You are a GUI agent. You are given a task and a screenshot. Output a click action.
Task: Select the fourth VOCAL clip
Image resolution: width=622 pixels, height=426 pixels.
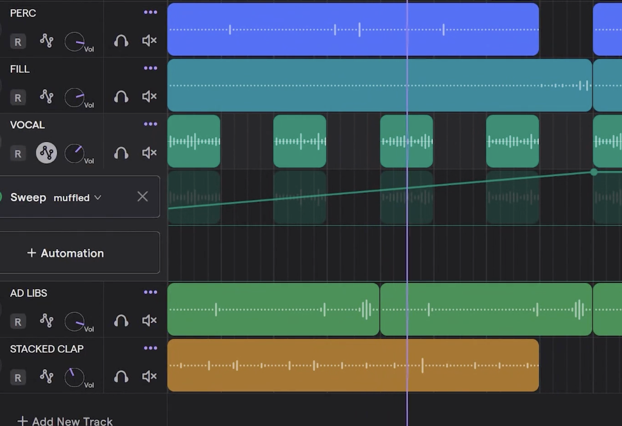click(x=512, y=141)
